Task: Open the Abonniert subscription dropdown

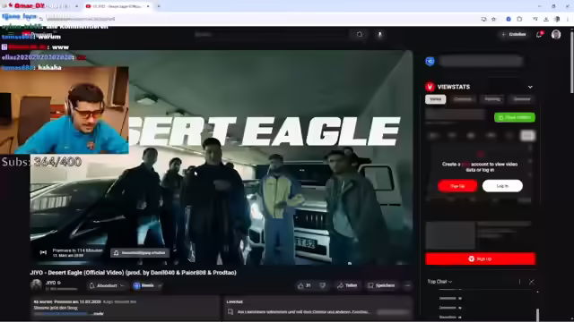Action: (x=107, y=285)
